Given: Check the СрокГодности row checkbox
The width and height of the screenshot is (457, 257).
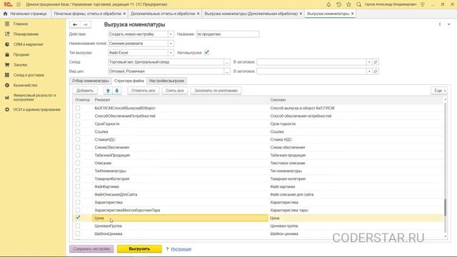Looking at the screenshot, I should click(78, 124).
